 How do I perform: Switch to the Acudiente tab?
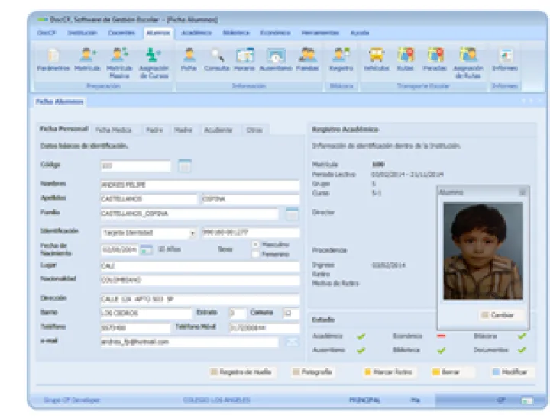click(x=218, y=130)
